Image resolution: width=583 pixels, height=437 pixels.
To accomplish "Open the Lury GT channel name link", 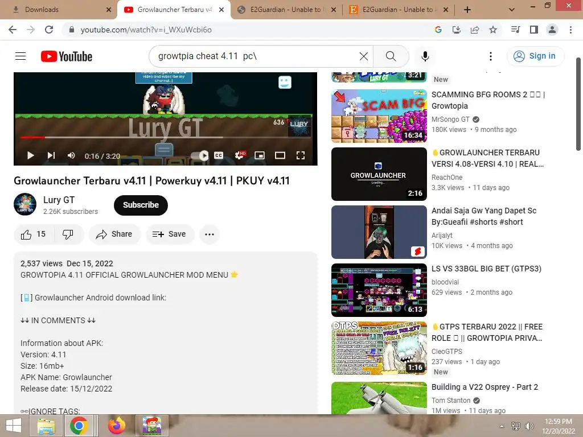I will pyautogui.click(x=59, y=200).
